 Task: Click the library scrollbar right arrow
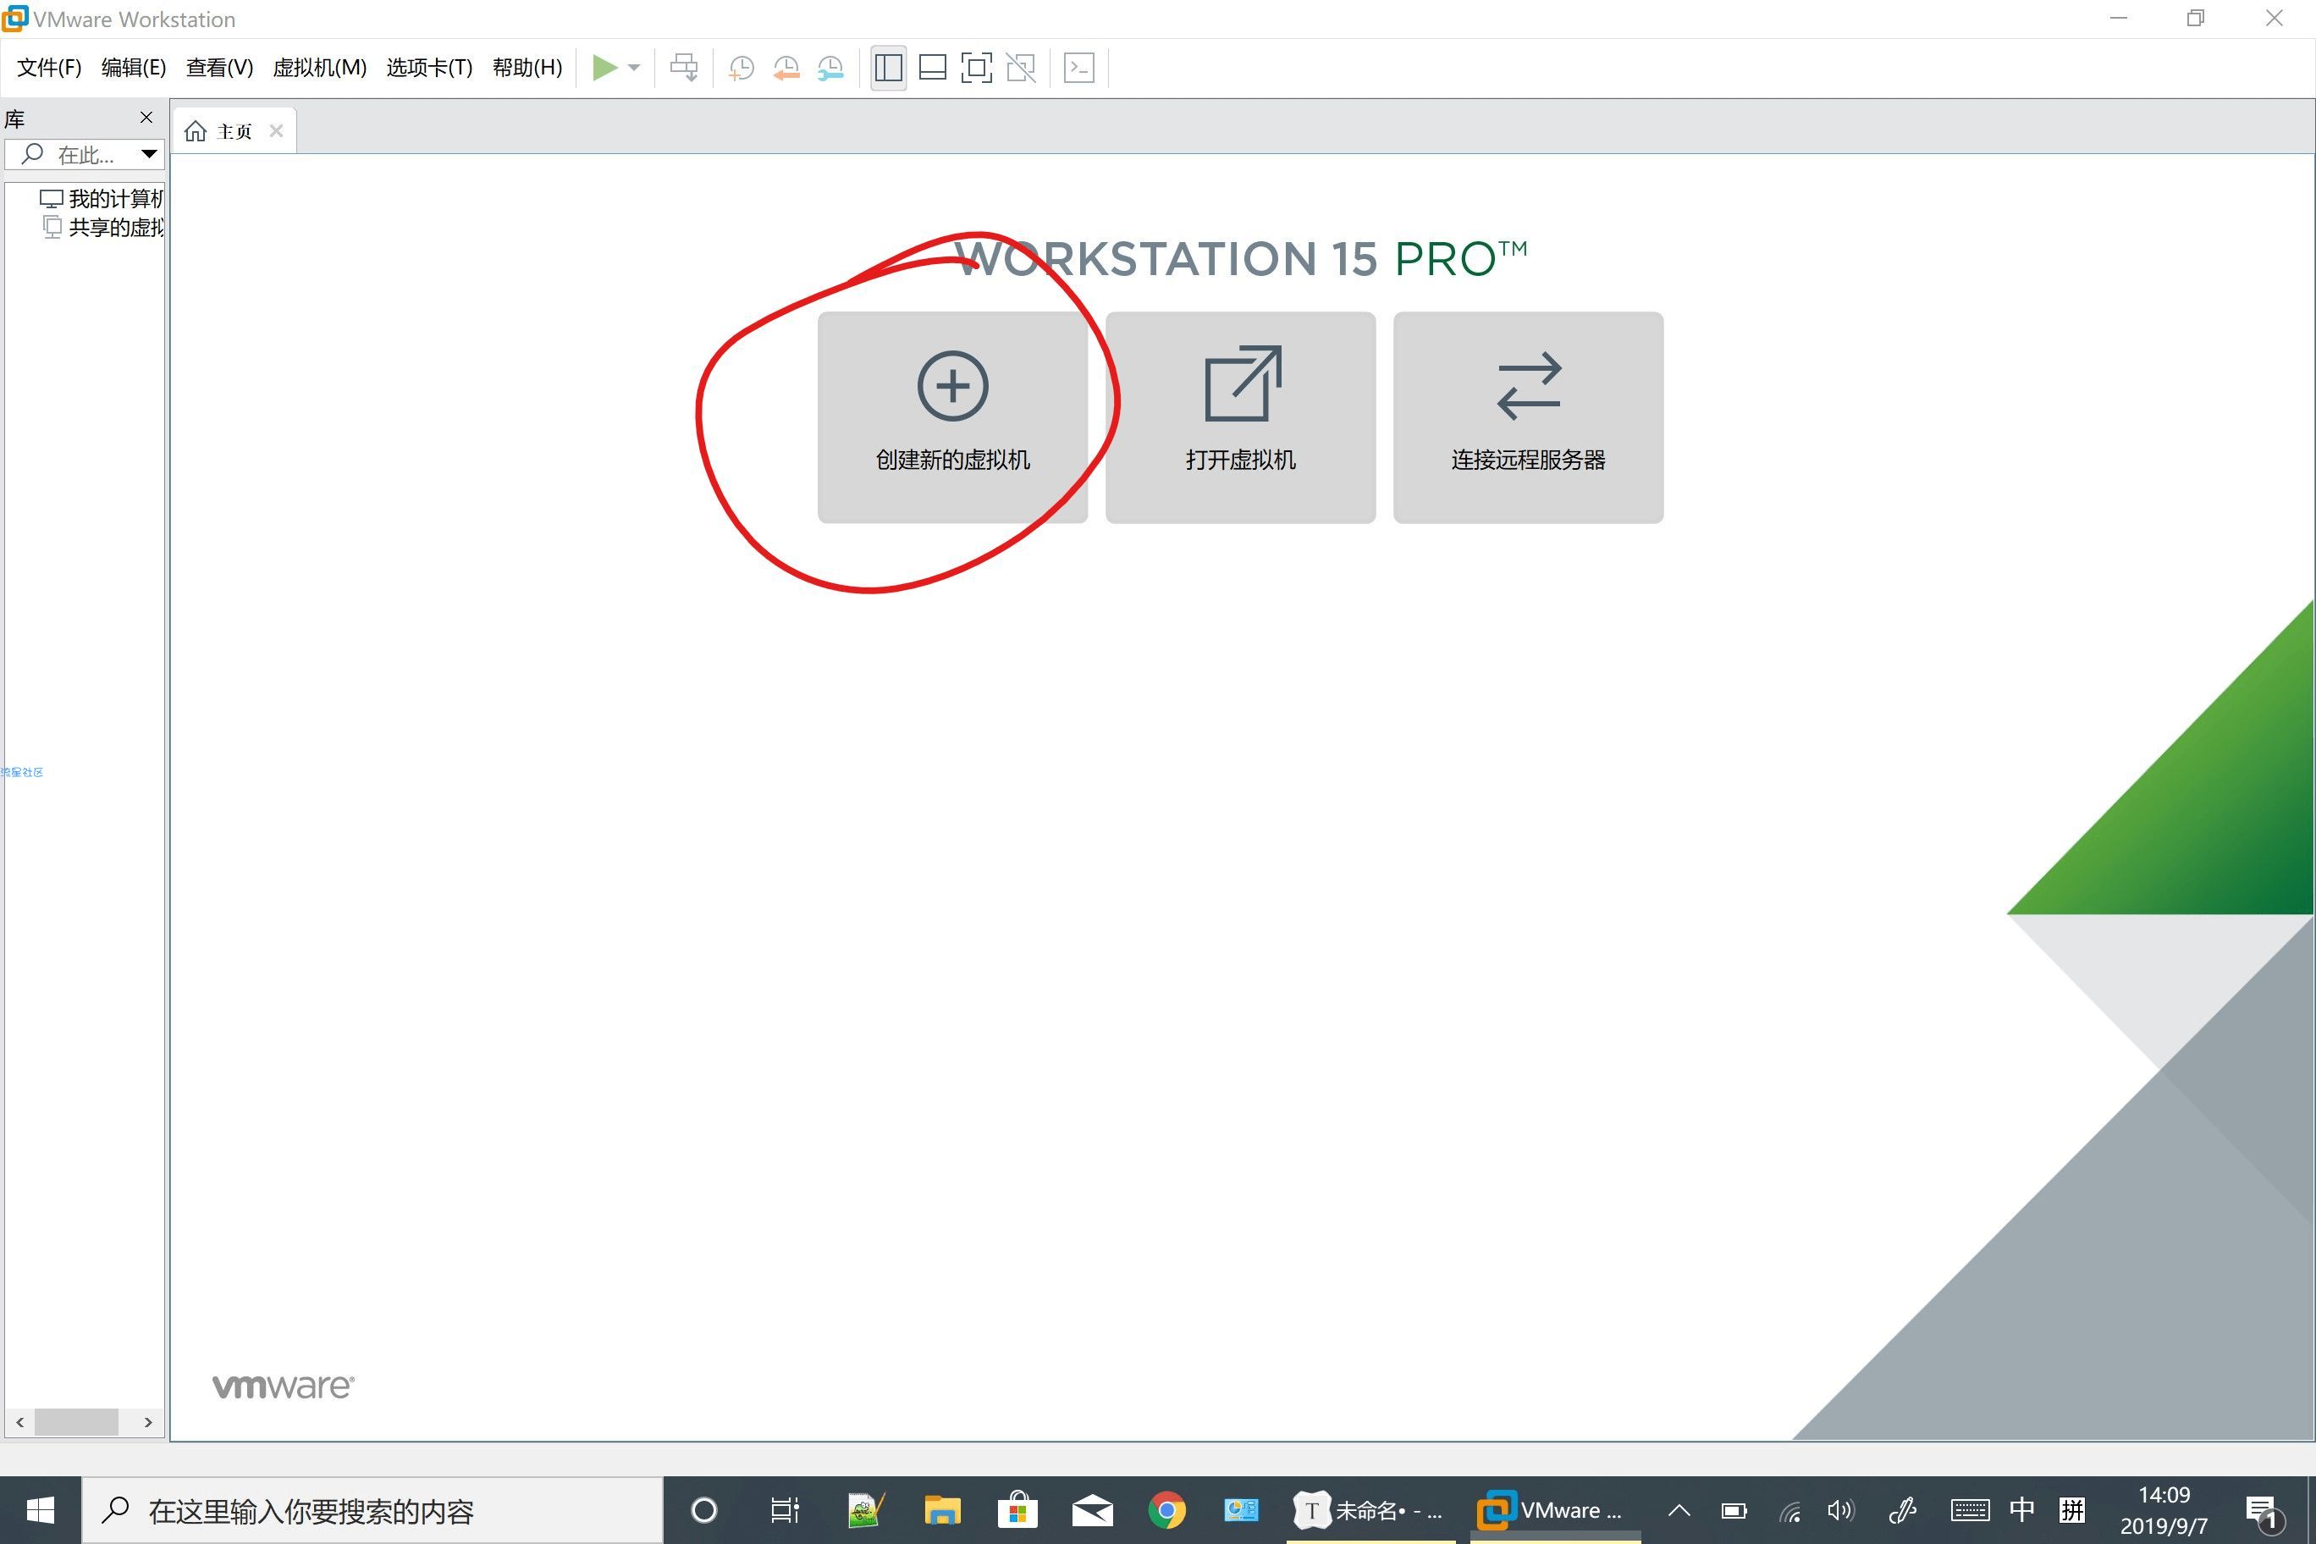(149, 1422)
